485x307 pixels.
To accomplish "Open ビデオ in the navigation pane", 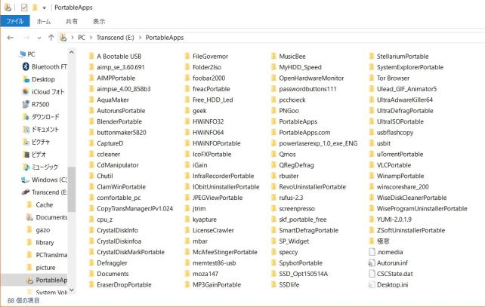I will (35, 155).
